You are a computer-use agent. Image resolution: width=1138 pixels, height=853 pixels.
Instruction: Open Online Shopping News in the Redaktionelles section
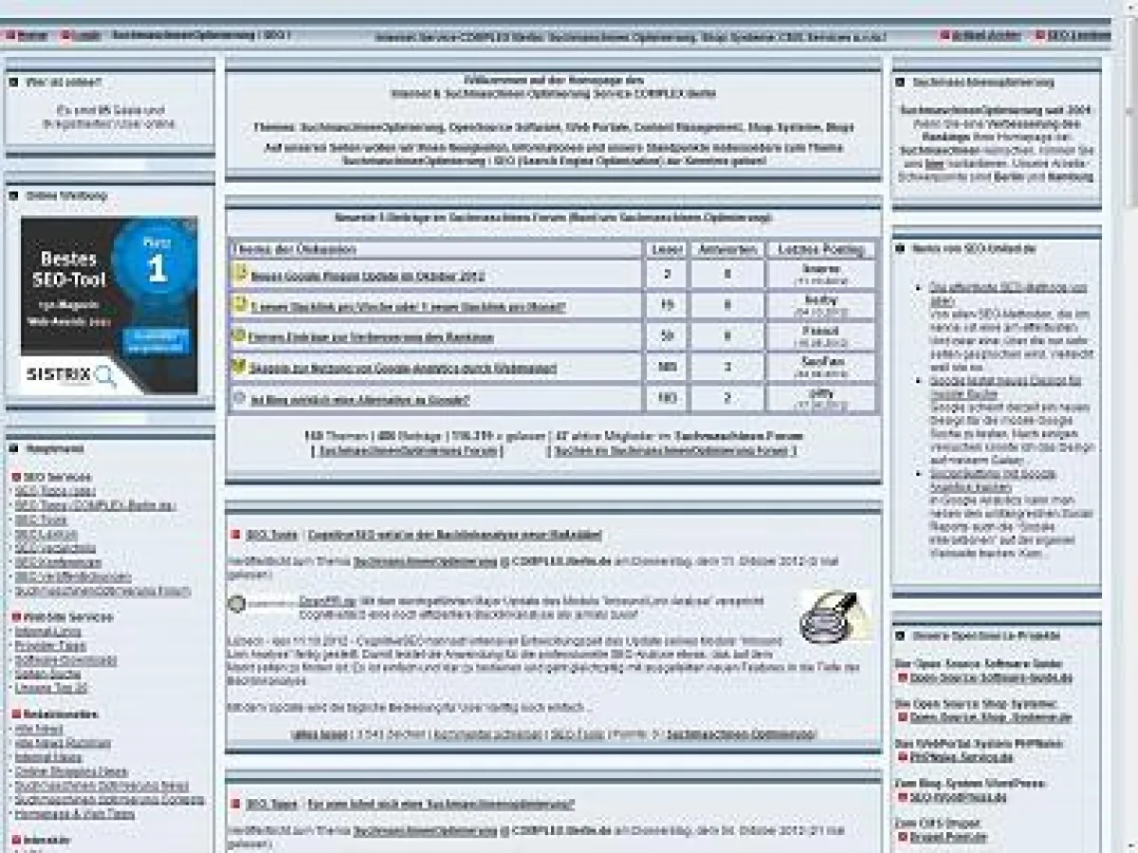(71, 771)
